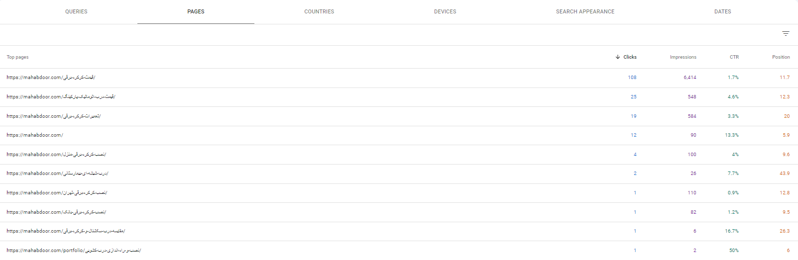Click the Clicks sort arrow

[618, 57]
